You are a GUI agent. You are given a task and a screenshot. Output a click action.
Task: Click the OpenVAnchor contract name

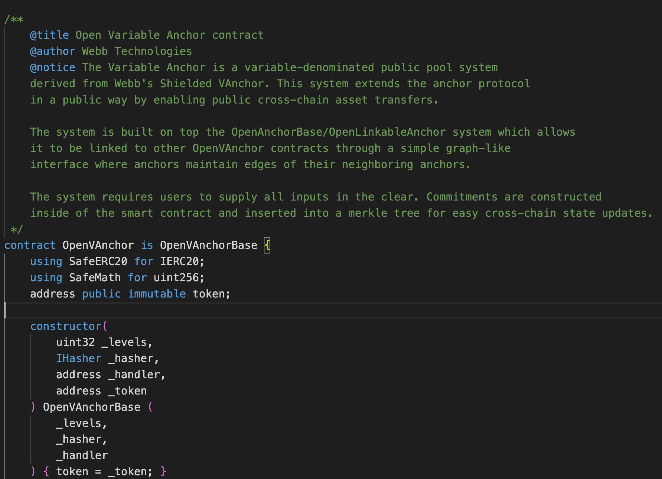tap(98, 245)
